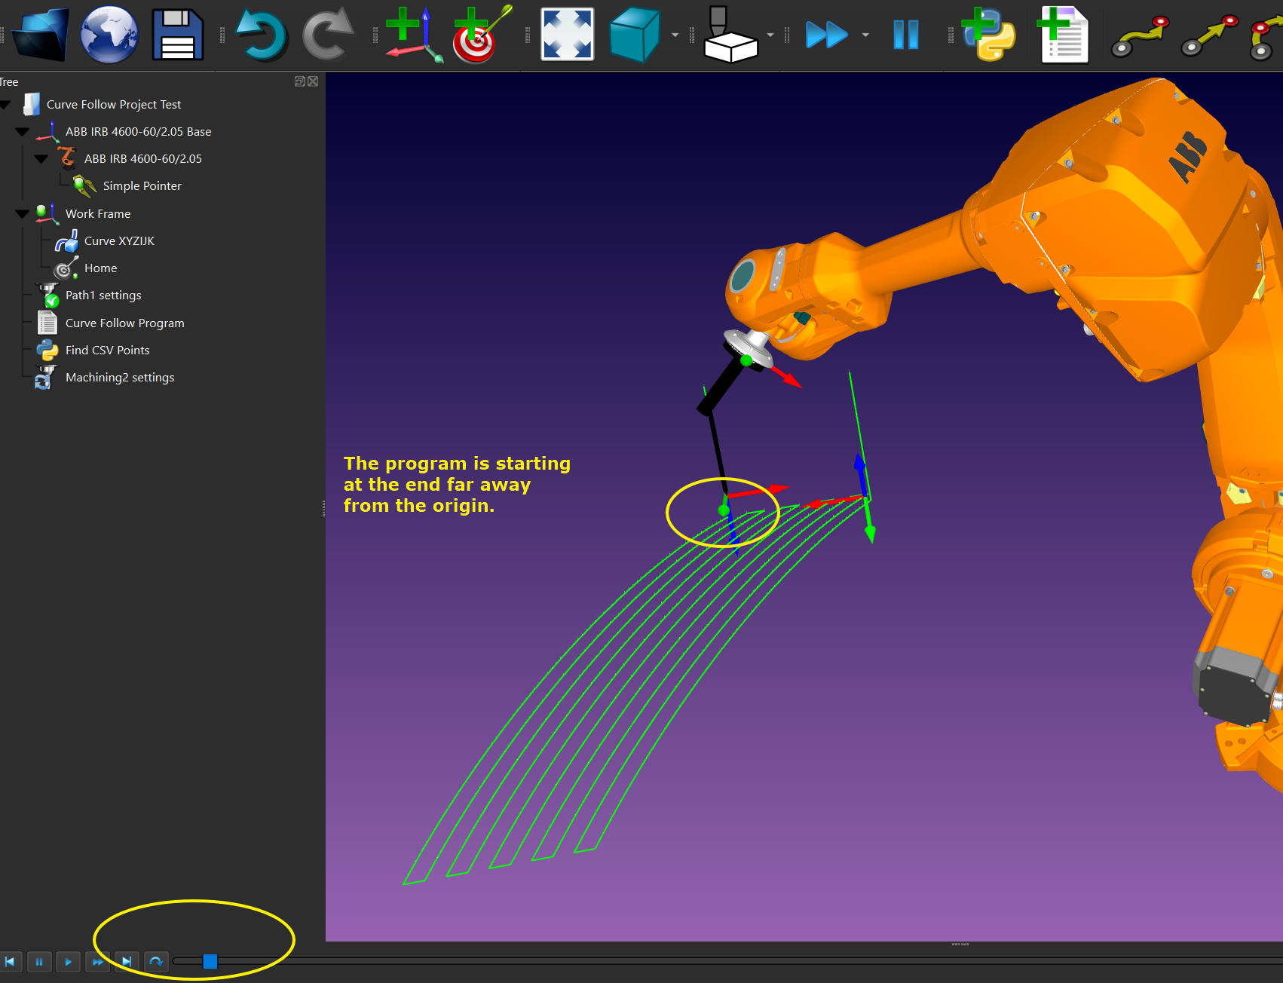The image size is (1283, 983).
Task: Collapse the Work Frame tree node
Action: (23, 214)
